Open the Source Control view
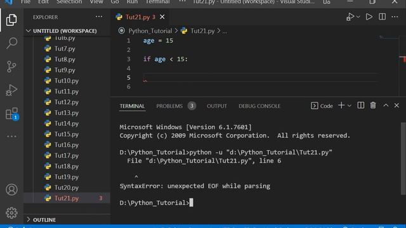 click(11, 66)
